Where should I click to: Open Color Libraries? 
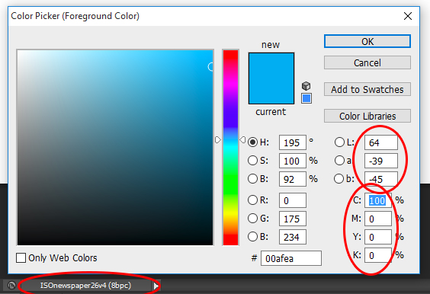point(367,116)
